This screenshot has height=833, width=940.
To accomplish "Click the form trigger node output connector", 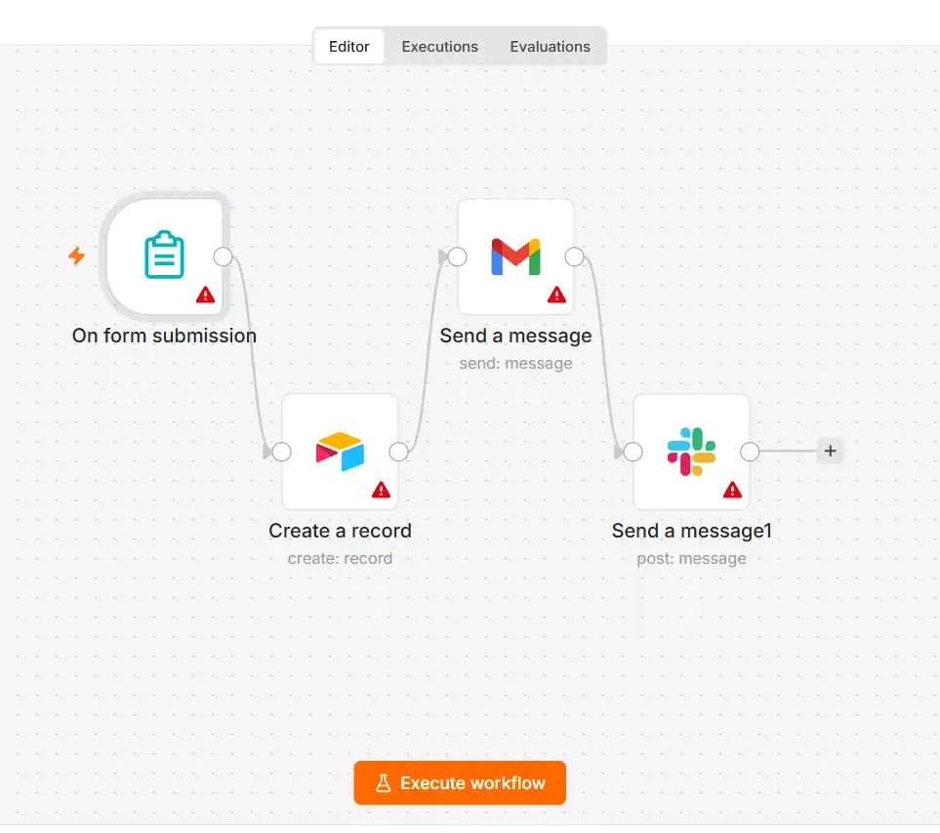I will [223, 257].
